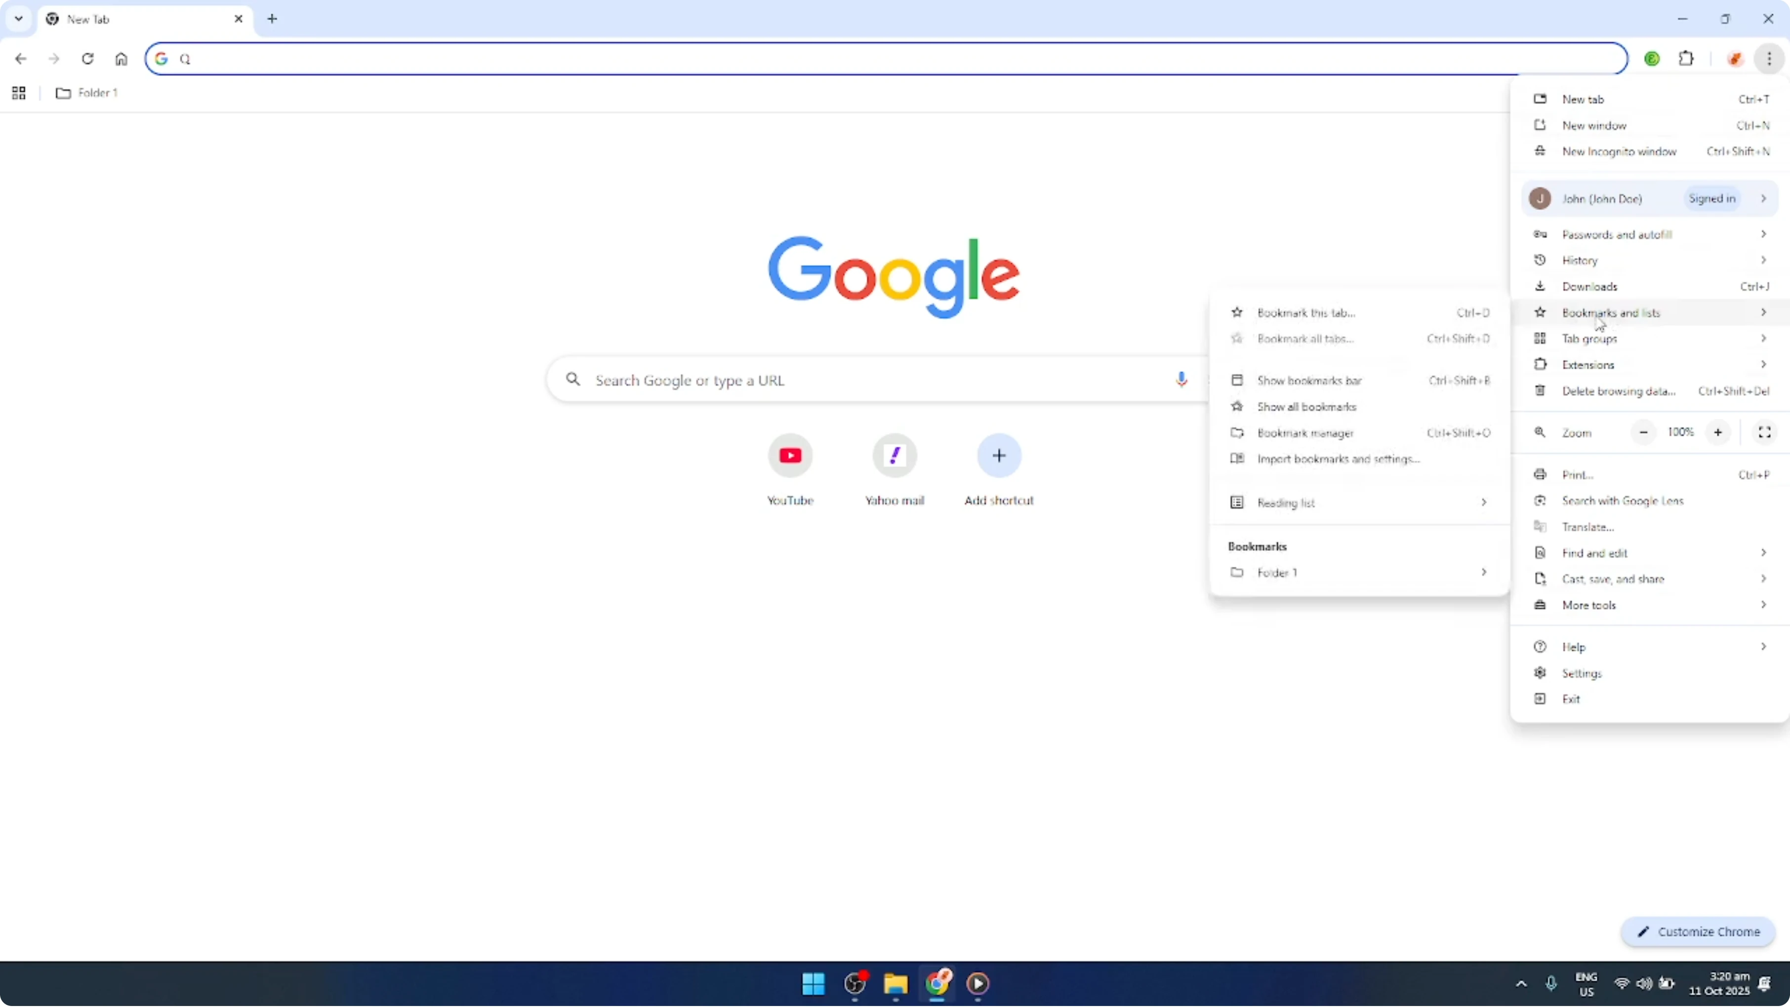1790x1007 pixels.
Task: Select Translate menu item
Action: (1650, 527)
